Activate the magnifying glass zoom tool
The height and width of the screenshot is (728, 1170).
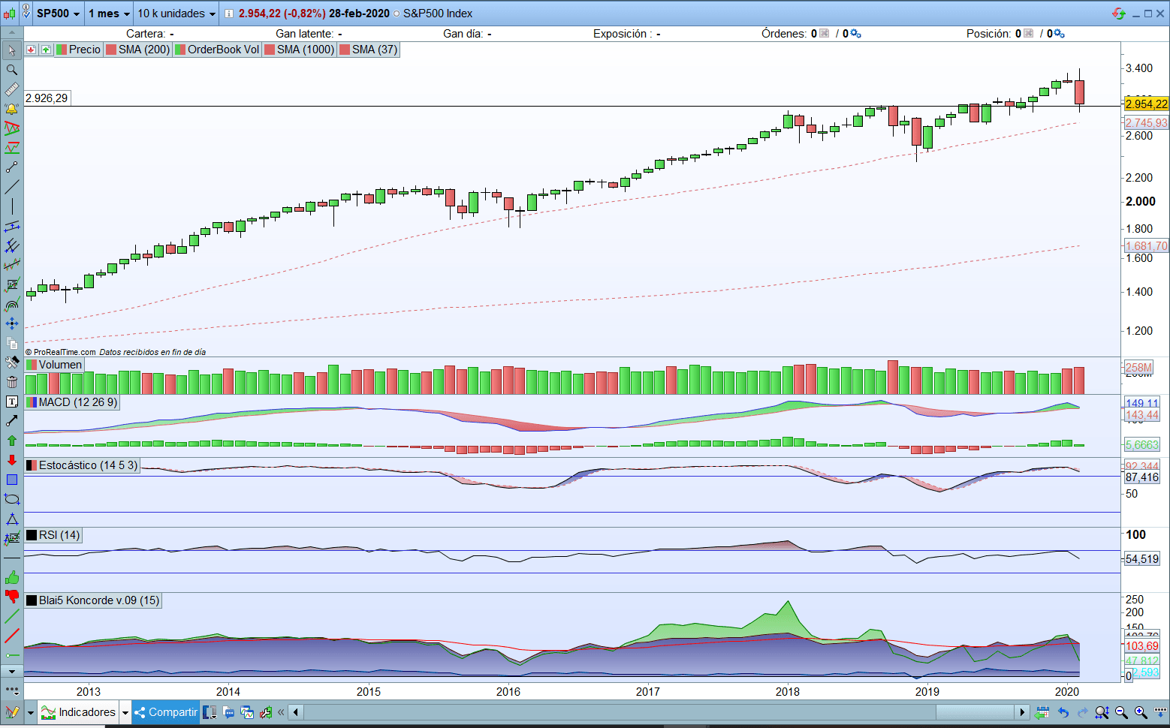(x=11, y=70)
